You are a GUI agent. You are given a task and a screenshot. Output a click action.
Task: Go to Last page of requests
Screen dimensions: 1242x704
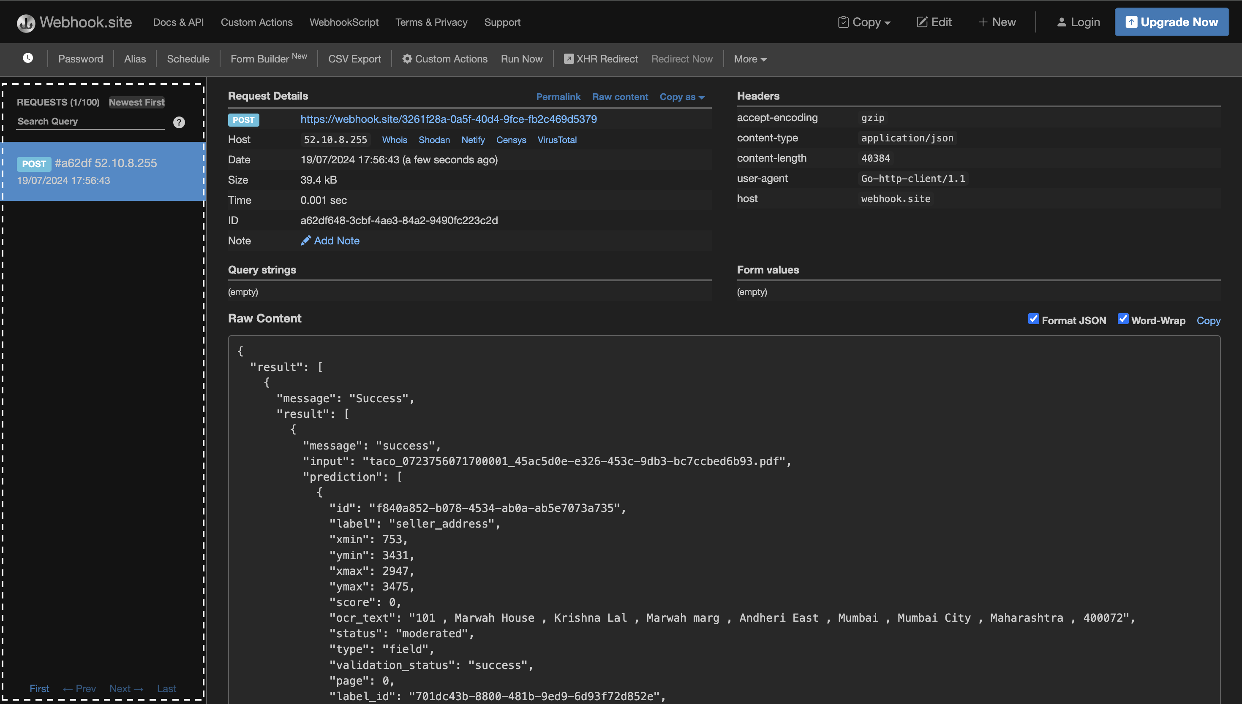point(166,688)
